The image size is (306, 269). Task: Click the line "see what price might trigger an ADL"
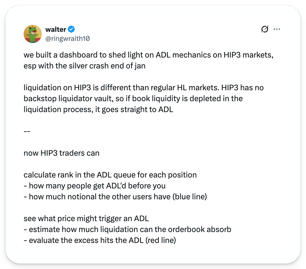pos(86,218)
